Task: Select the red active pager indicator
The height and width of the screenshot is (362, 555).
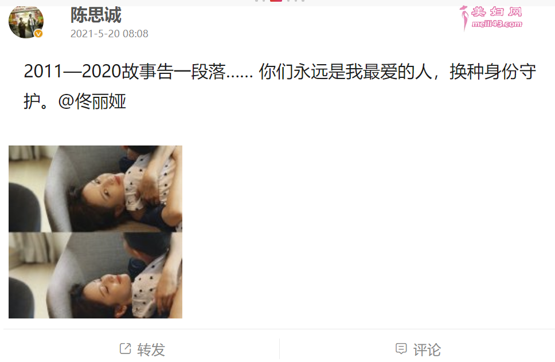Action: [x=276, y=1]
